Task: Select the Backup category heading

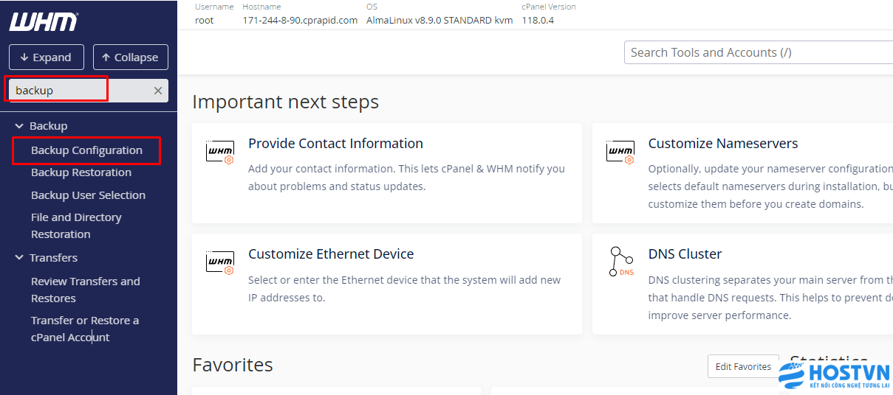Action: click(x=48, y=126)
